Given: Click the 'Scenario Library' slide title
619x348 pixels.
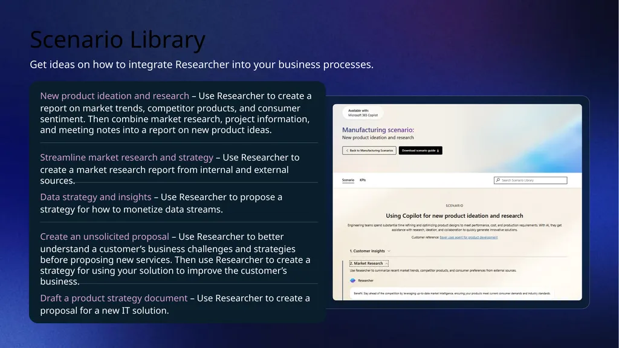Looking at the screenshot, I should tap(118, 39).
